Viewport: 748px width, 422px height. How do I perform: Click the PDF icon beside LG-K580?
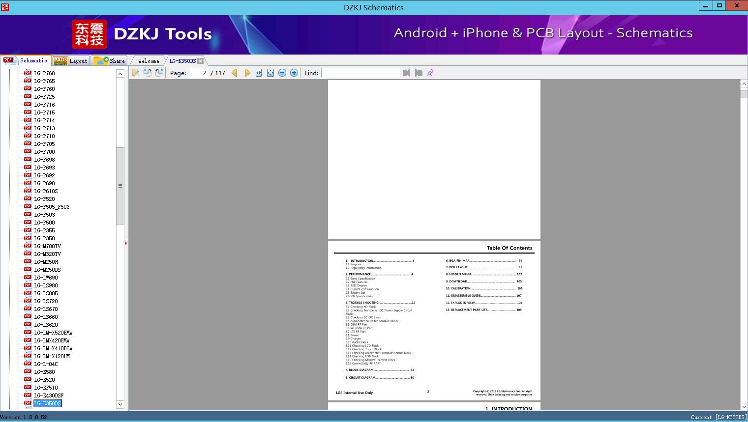point(28,371)
